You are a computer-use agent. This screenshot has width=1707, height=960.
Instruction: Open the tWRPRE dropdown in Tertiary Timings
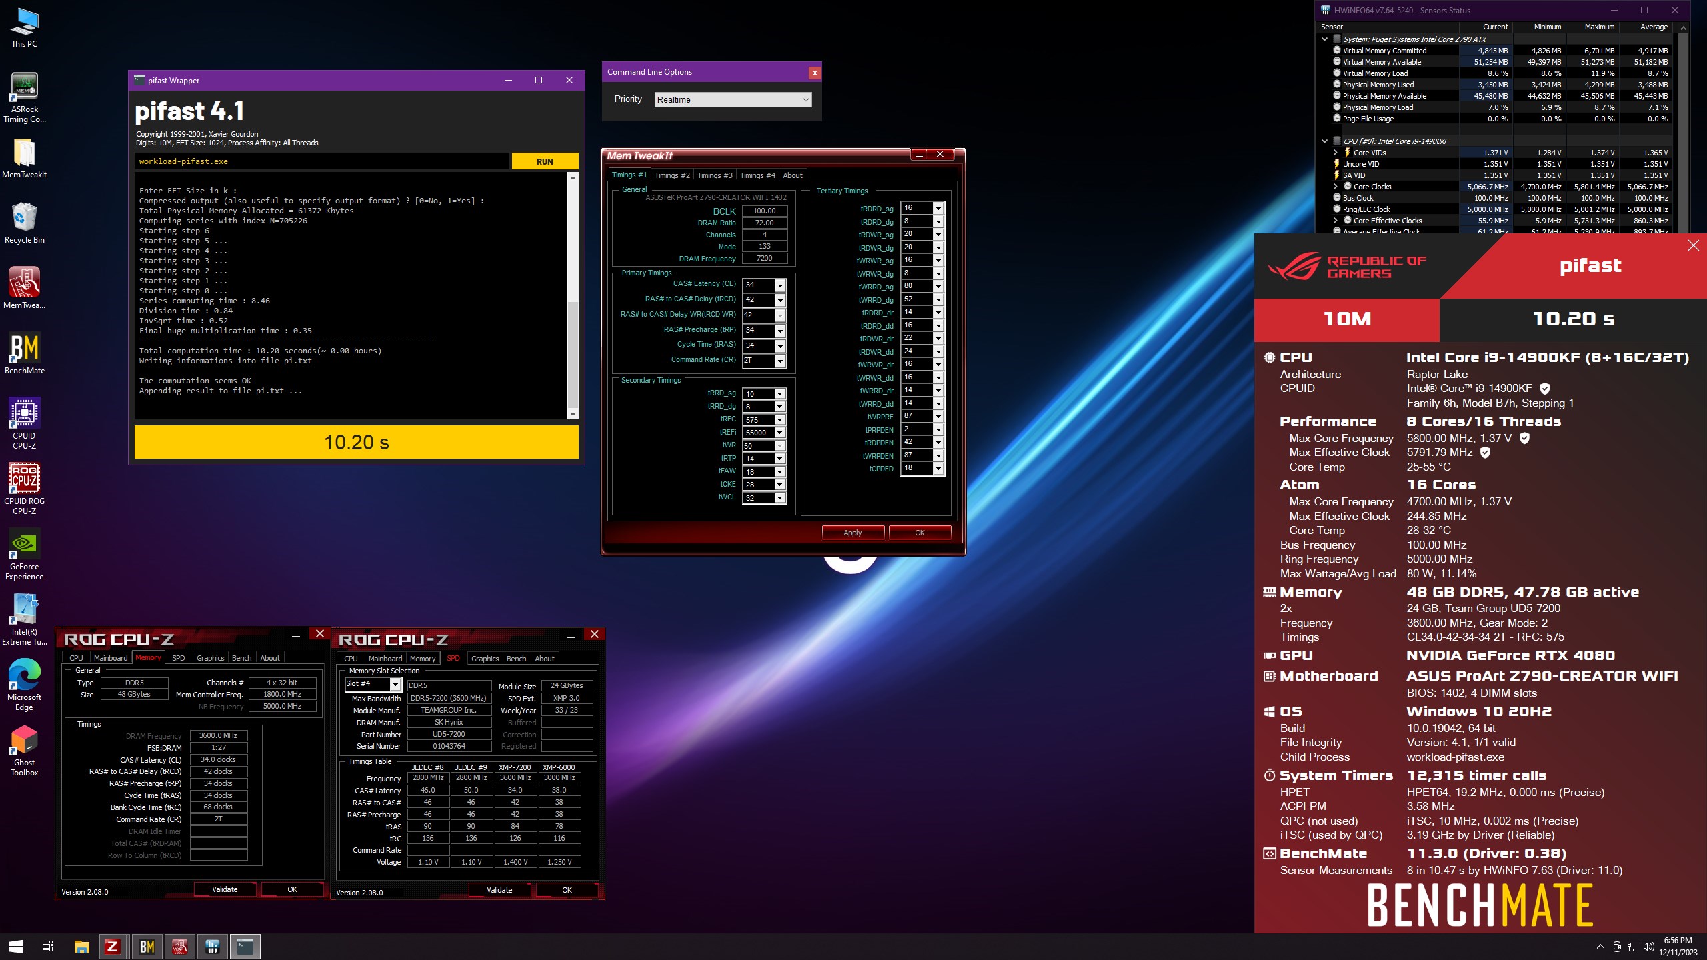(938, 416)
